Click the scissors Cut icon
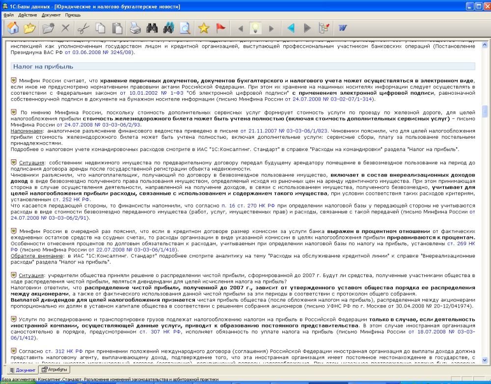 click(x=84, y=28)
